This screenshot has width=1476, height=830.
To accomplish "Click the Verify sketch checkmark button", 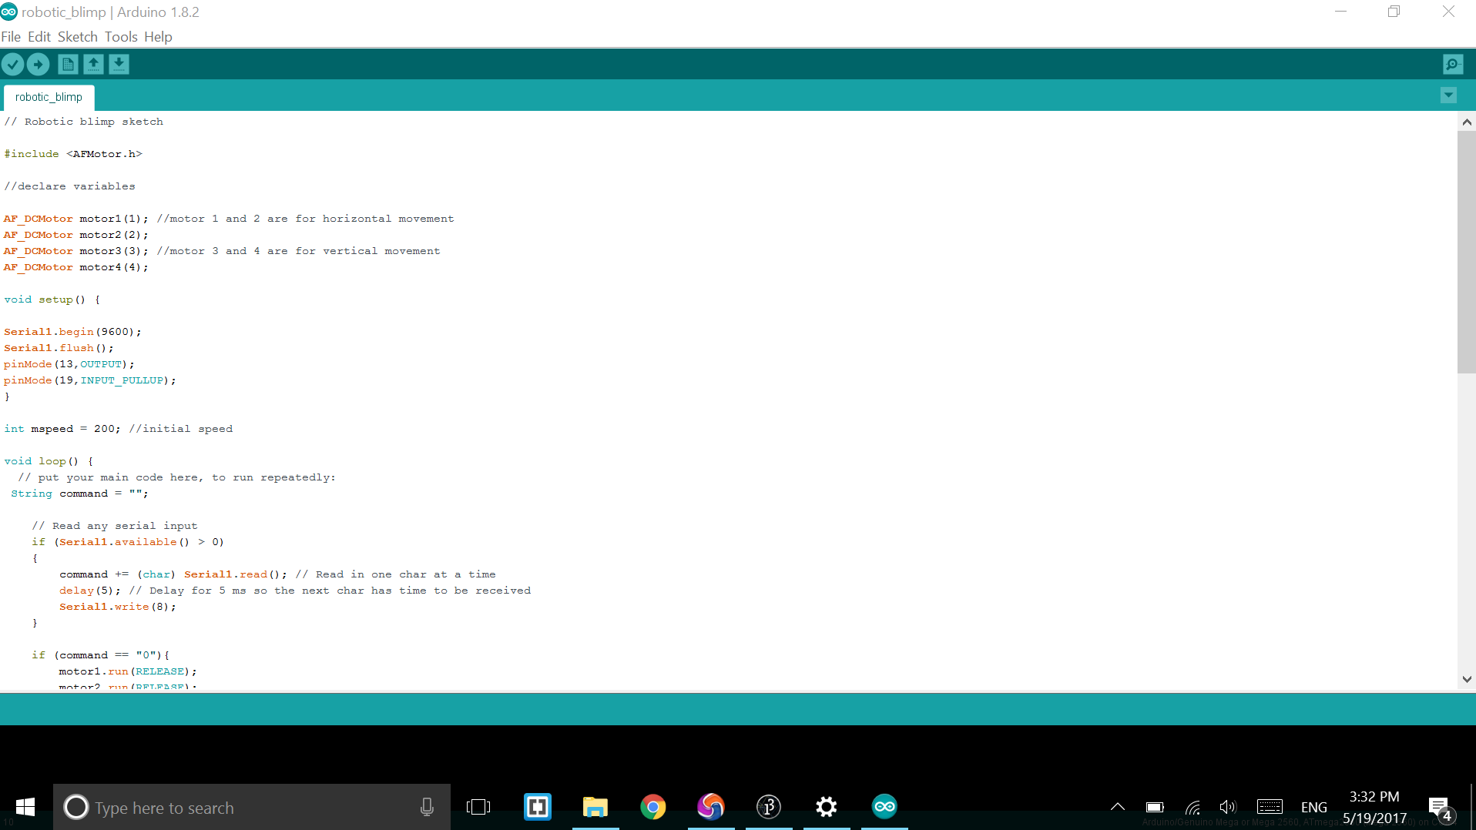I will [x=12, y=65].
